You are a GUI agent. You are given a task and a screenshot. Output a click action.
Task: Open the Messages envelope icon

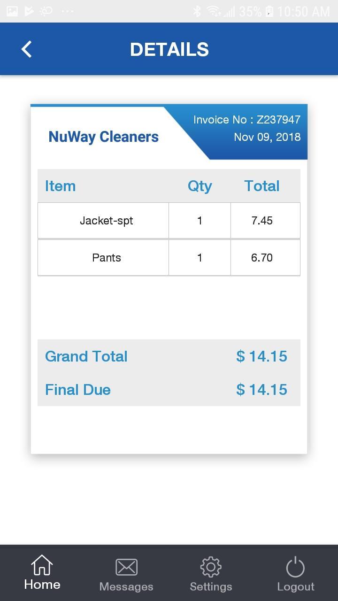click(126, 567)
